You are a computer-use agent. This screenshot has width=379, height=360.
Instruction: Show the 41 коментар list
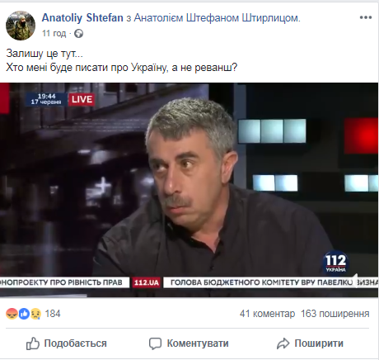[267, 314]
